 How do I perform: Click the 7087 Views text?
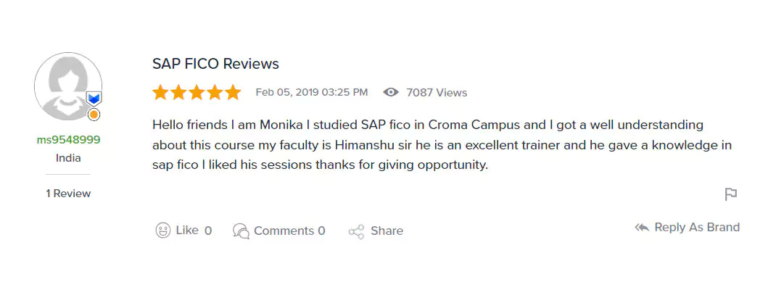tap(437, 93)
